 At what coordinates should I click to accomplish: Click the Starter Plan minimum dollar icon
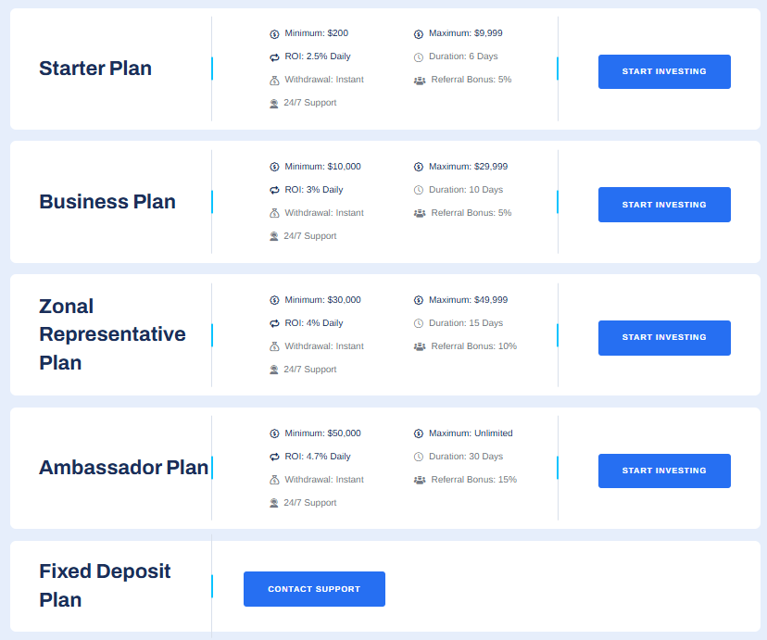[274, 34]
